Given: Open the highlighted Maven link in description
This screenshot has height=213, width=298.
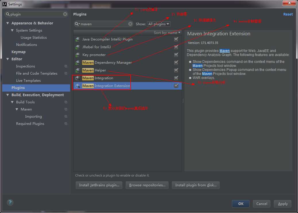Looking at the screenshot, I should click(225, 51).
